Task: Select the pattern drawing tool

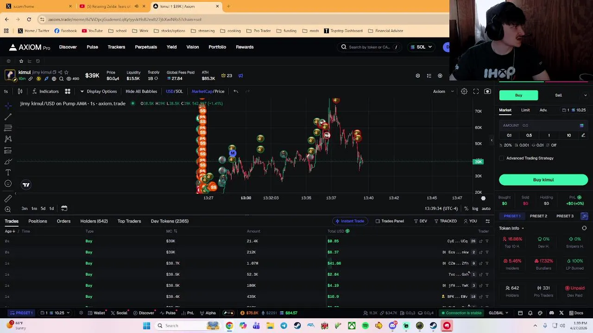Action: [x=8, y=139]
